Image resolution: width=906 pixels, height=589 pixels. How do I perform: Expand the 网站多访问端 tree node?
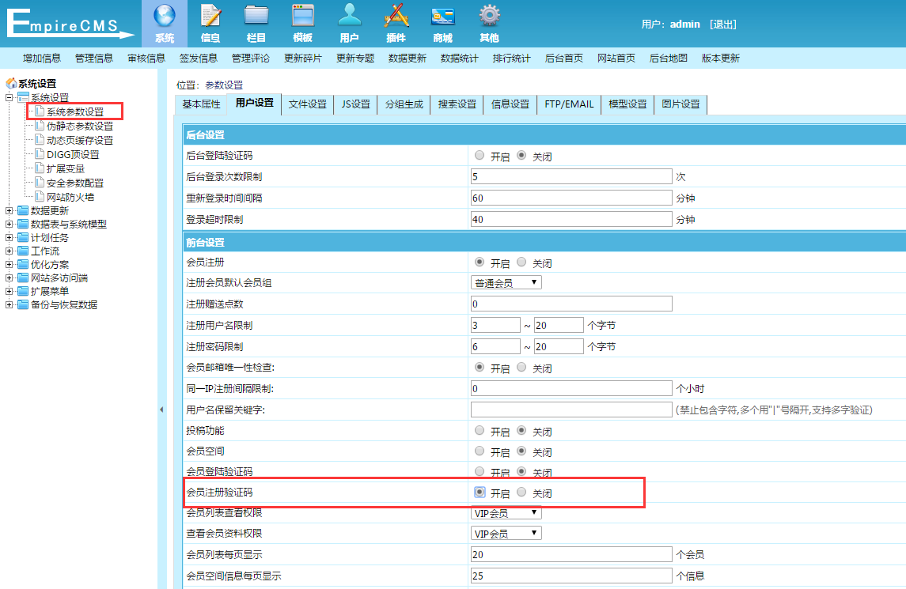pos(9,278)
